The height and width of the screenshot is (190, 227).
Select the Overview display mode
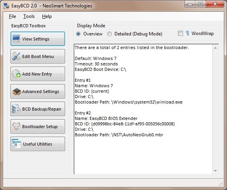(x=78, y=34)
